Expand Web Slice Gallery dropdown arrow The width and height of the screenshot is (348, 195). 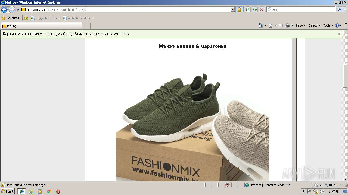pos(92,18)
